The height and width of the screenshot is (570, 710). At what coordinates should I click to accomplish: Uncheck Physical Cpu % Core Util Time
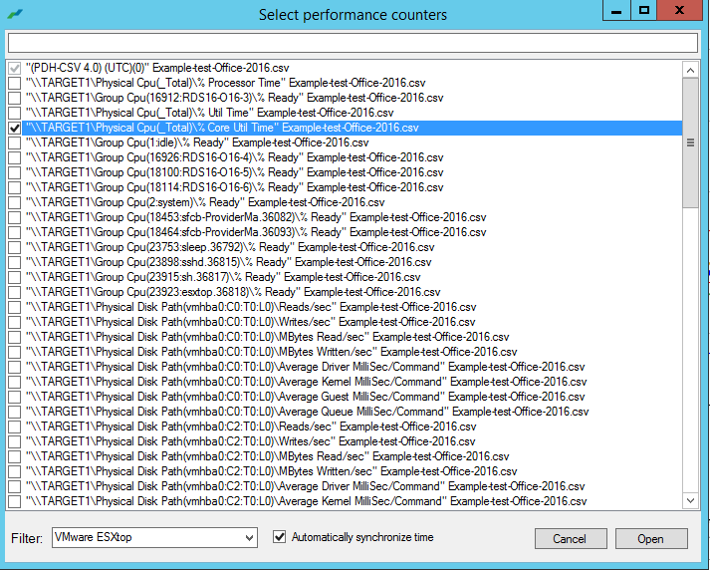click(x=15, y=128)
